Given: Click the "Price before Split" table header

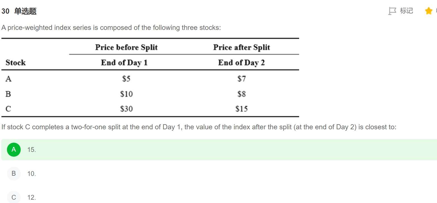Looking at the screenshot, I should coord(126,47).
